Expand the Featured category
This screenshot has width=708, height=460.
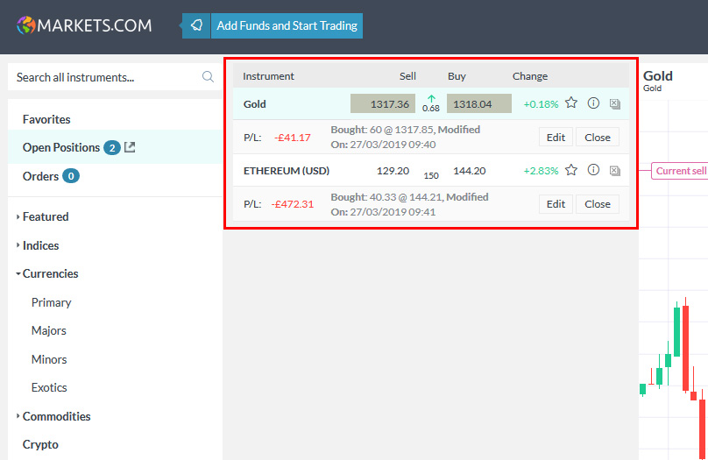point(46,216)
